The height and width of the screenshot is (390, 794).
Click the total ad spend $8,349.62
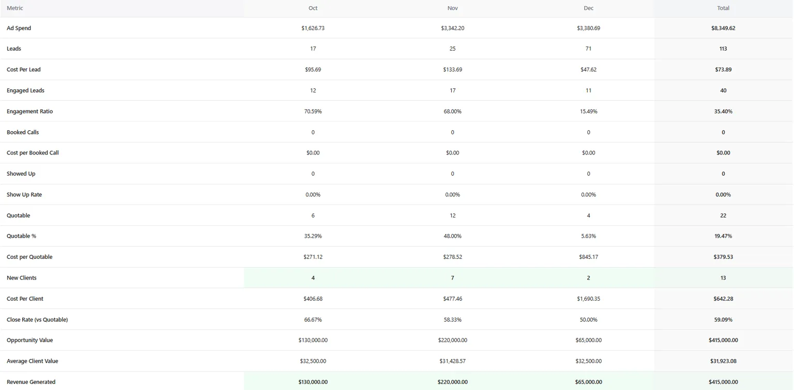tap(723, 28)
